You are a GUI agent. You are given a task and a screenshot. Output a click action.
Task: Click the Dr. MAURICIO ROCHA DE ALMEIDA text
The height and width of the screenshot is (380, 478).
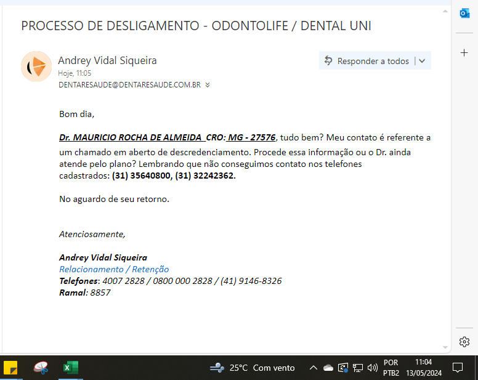coord(130,137)
